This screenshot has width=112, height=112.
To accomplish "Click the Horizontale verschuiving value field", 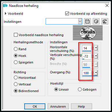I will pyautogui.click(x=87, y=48).
